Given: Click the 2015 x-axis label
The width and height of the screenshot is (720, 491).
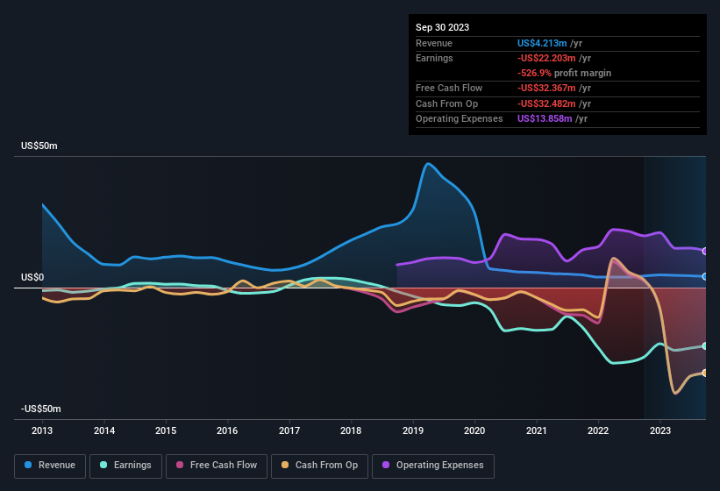Looking at the screenshot, I should coord(166,431).
